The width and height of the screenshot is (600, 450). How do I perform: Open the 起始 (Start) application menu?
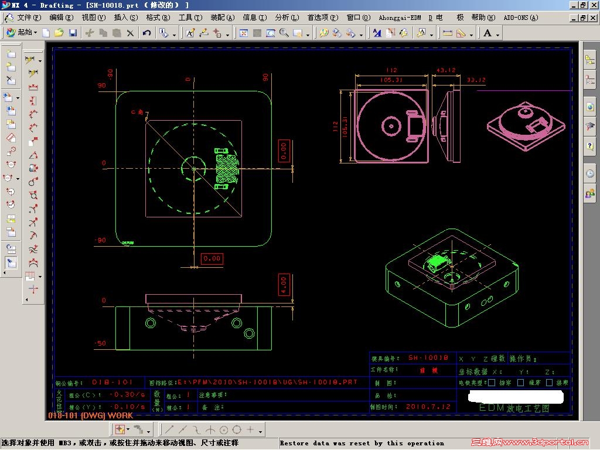pos(22,33)
